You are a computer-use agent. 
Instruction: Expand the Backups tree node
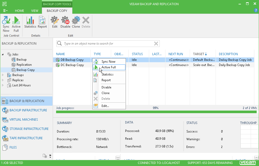pyautogui.click(x=3, y=75)
